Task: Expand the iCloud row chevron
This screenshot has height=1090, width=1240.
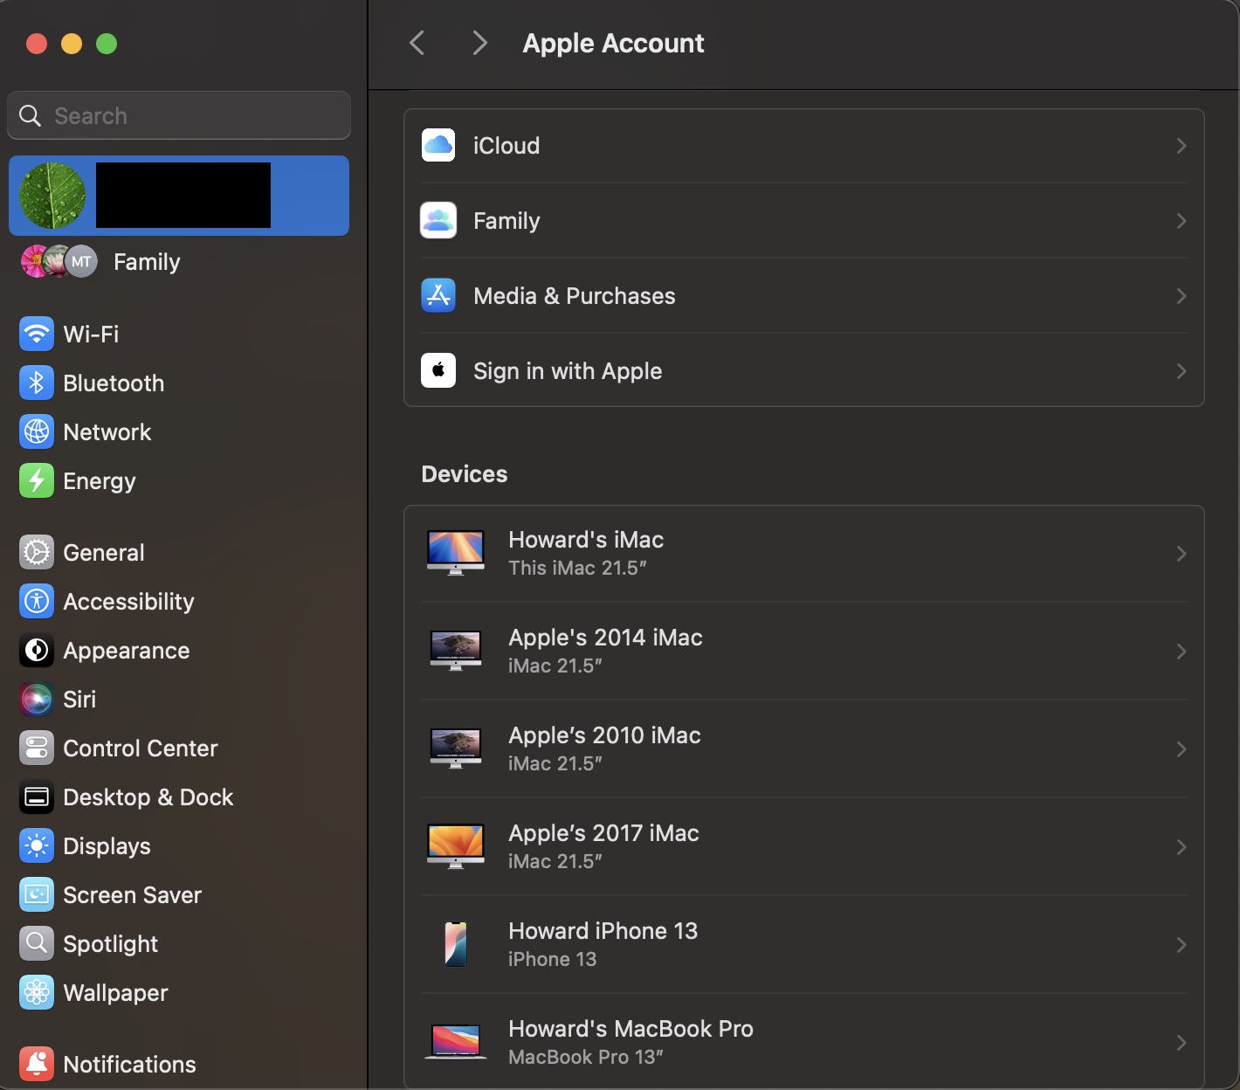Action: 1181,146
